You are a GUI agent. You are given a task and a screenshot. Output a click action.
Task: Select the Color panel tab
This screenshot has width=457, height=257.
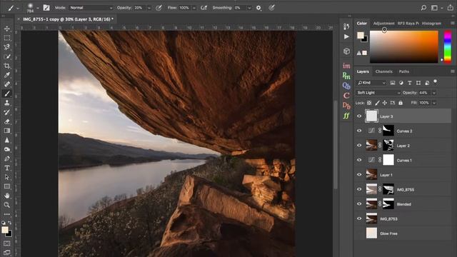pyautogui.click(x=362, y=24)
